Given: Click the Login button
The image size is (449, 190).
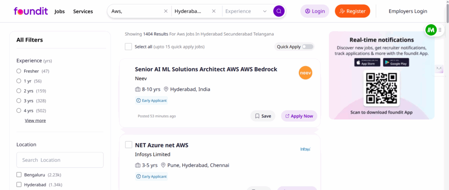Looking at the screenshot, I should (315, 11).
